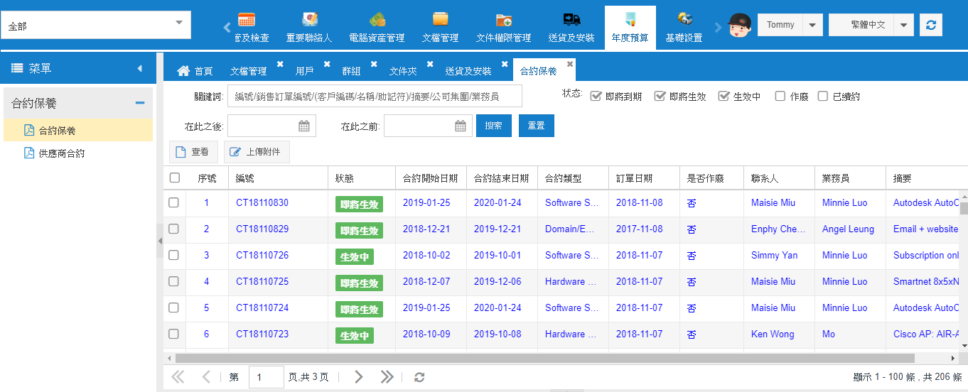
Task: Expand the 全部 dropdown at top left
Action: pos(178,23)
